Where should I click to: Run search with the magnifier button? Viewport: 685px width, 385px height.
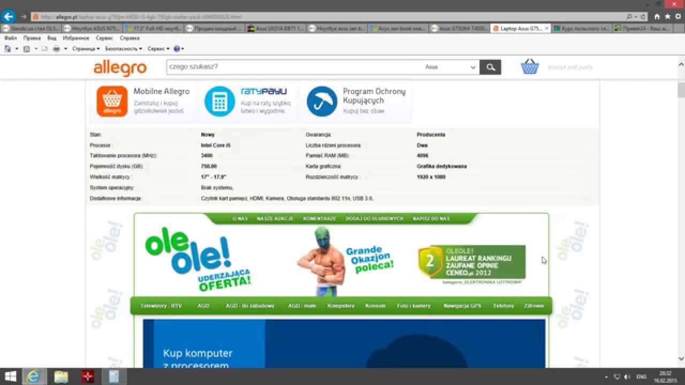[x=490, y=67]
